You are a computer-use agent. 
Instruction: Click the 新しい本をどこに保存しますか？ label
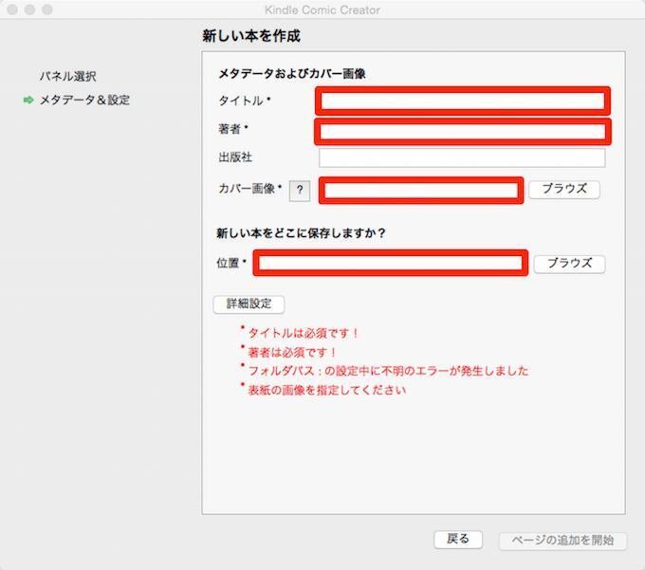click(301, 233)
